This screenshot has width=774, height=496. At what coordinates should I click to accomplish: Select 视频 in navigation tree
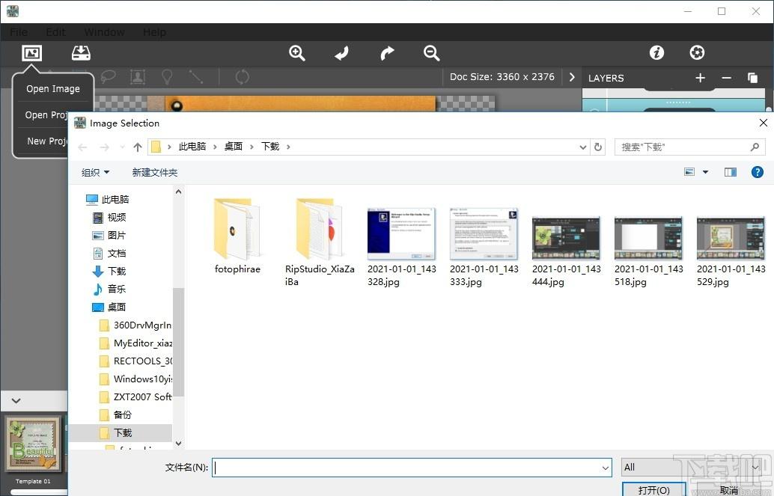(109, 217)
